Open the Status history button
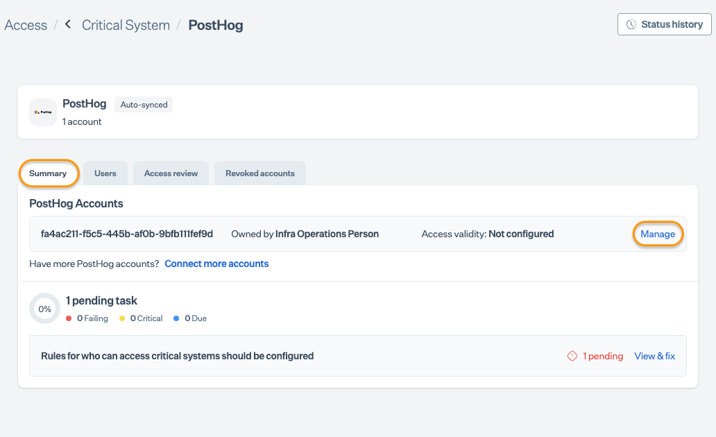This screenshot has height=437, width=716. pos(665,24)
